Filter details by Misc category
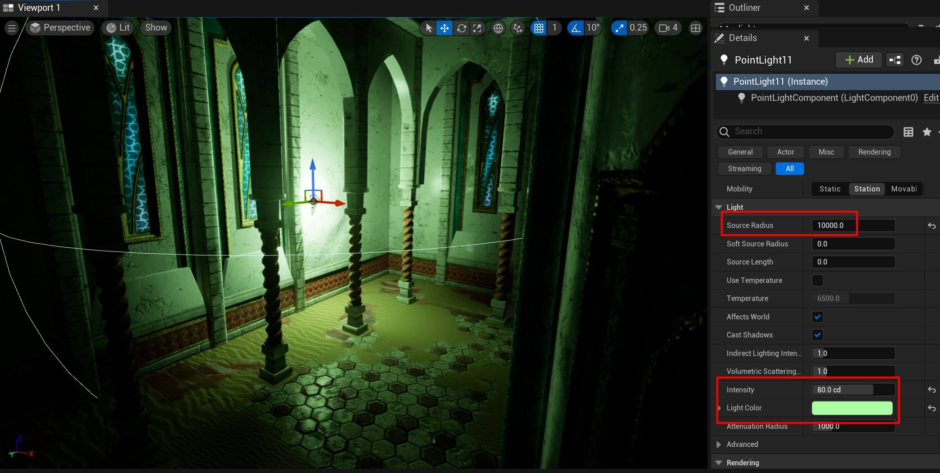The image size is (940, 473). [826, 152]
